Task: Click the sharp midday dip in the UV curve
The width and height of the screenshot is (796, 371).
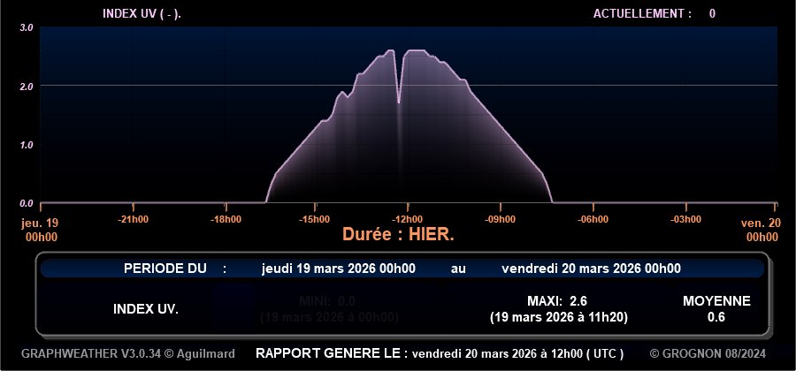Action: point(399,99)
